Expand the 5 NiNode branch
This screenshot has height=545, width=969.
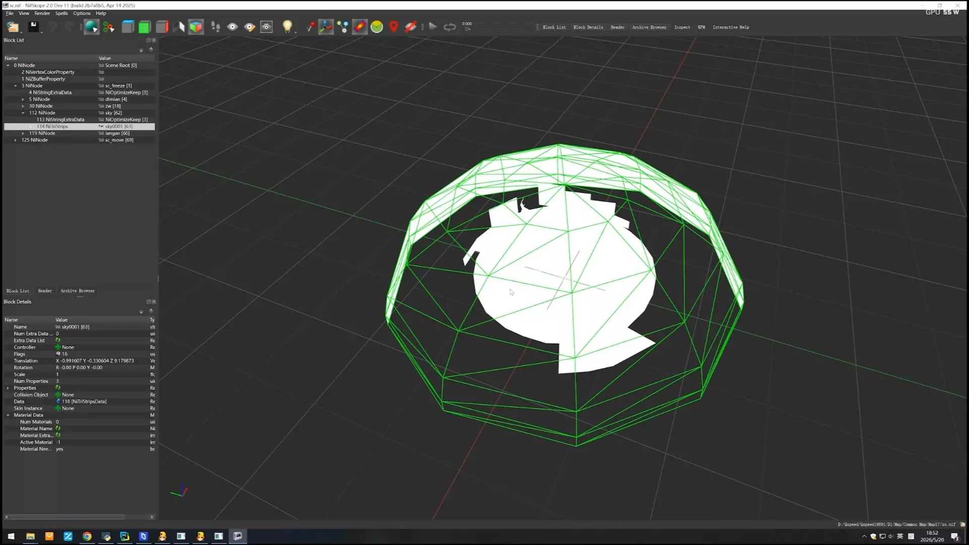click(23, 99)
